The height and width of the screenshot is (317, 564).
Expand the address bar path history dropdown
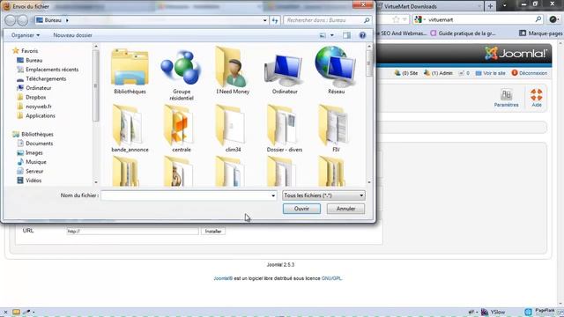[x=264, y=20]
